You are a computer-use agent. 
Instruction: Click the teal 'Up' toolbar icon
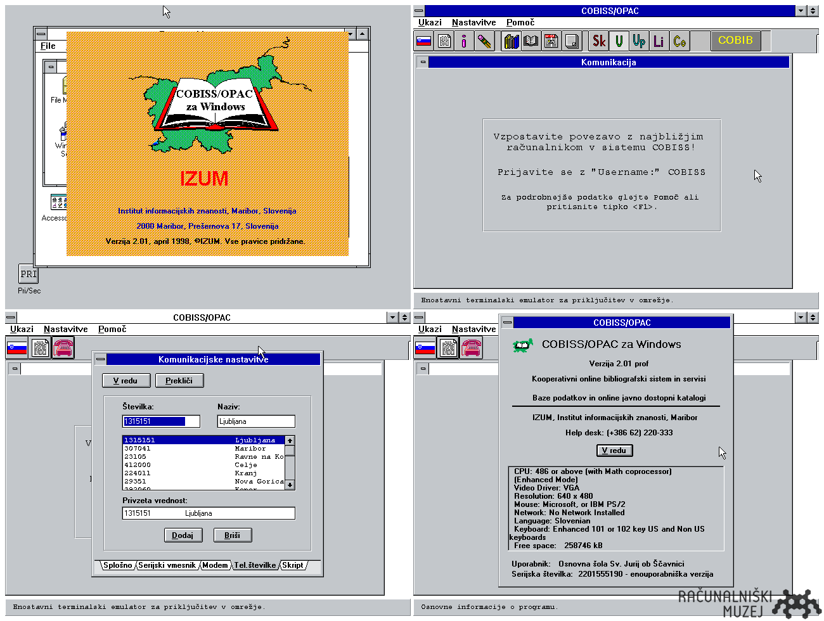pyautogui.click(x=639, y=41)
